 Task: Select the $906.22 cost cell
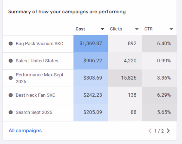(91, 61)
